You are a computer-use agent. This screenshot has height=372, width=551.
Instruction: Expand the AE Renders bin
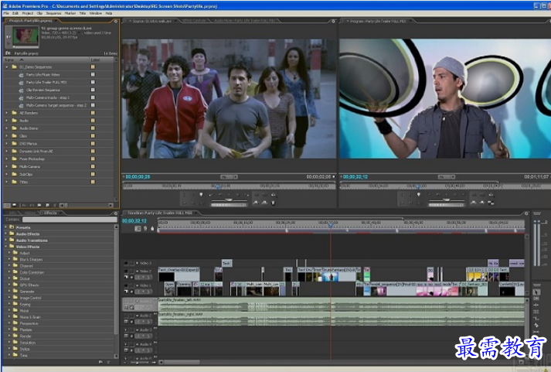point(7,113)
